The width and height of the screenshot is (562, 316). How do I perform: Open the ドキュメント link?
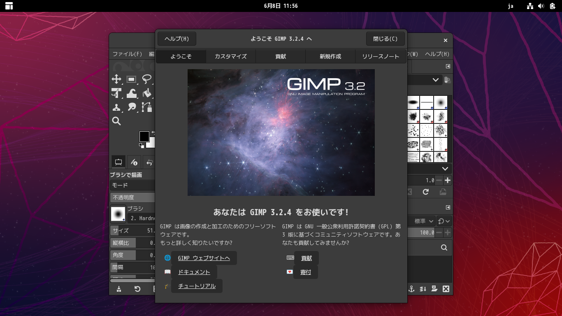[194, 272]
